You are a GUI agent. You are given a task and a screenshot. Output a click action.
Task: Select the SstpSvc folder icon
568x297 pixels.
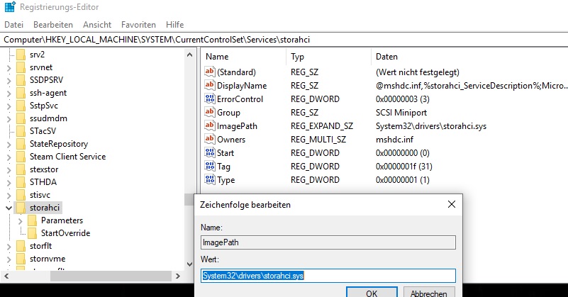pyautogui.click(x=21, y=106)
